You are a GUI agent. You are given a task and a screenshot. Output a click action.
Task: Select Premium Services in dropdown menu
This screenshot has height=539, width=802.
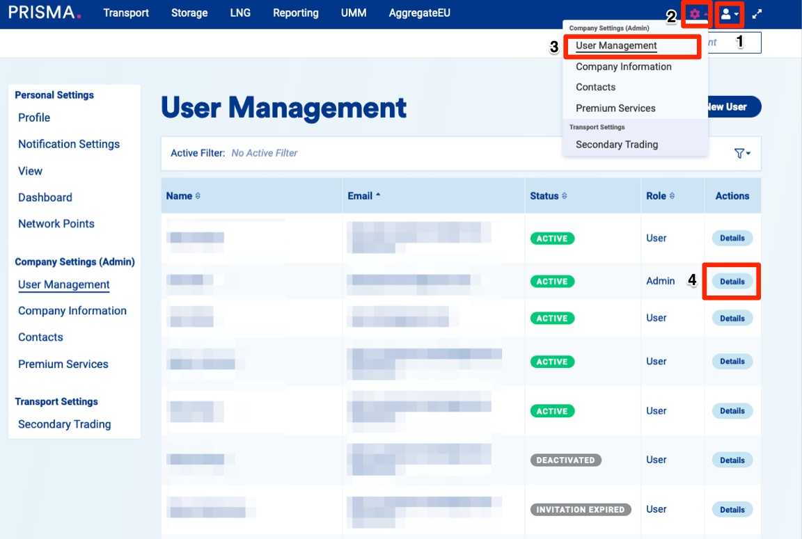tap(615, 108)
